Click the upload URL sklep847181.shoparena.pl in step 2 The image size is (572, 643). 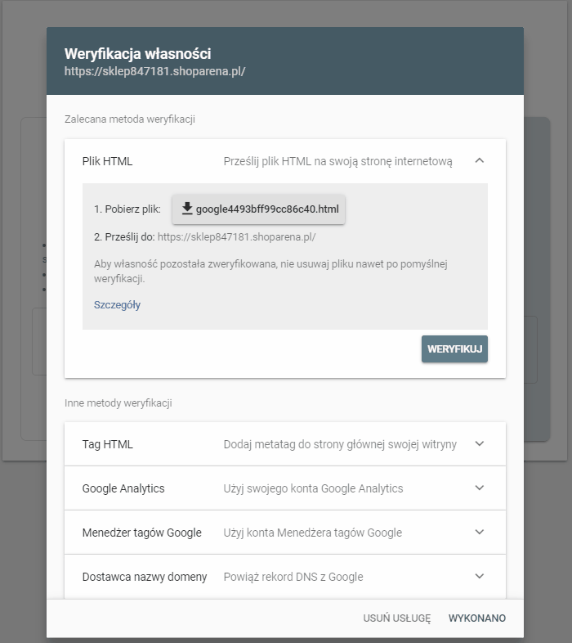pyautogui.click(x=236, y=237)
